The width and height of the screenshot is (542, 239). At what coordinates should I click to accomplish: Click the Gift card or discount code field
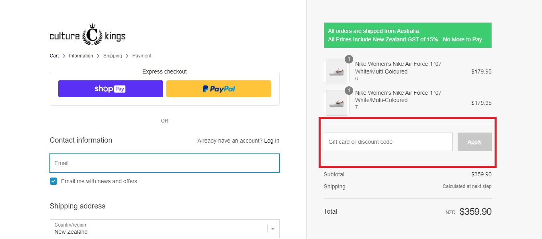(388, 142)
